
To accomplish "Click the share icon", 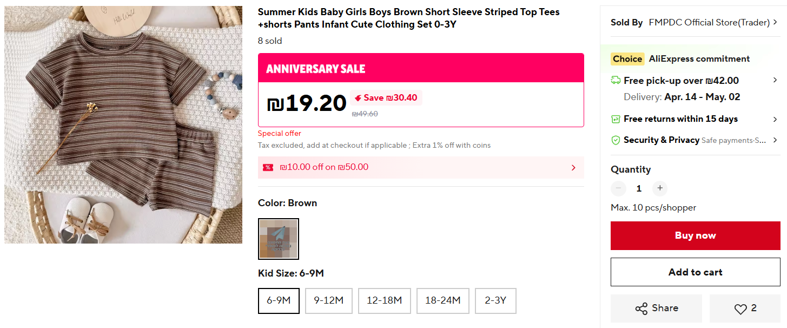I will point(641,309).
